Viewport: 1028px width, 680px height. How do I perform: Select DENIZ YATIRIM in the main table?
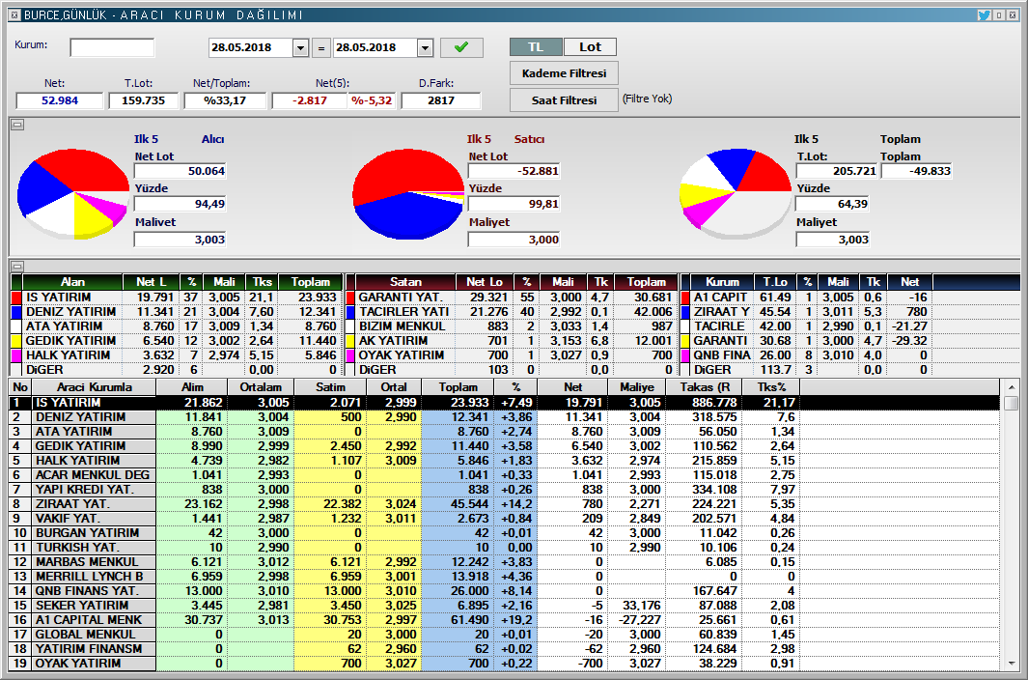(x=504, y=417)
